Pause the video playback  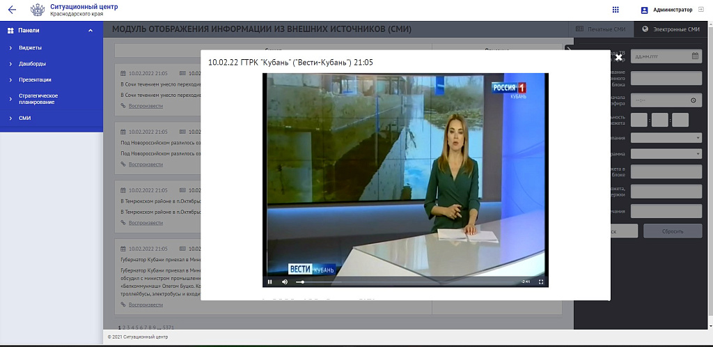(x=269, y=282)
